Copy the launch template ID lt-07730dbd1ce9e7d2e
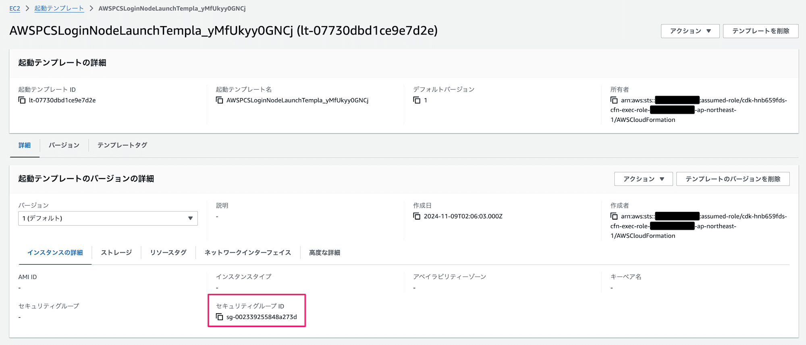Screen dimensions: 806x345 pos(22,100)
